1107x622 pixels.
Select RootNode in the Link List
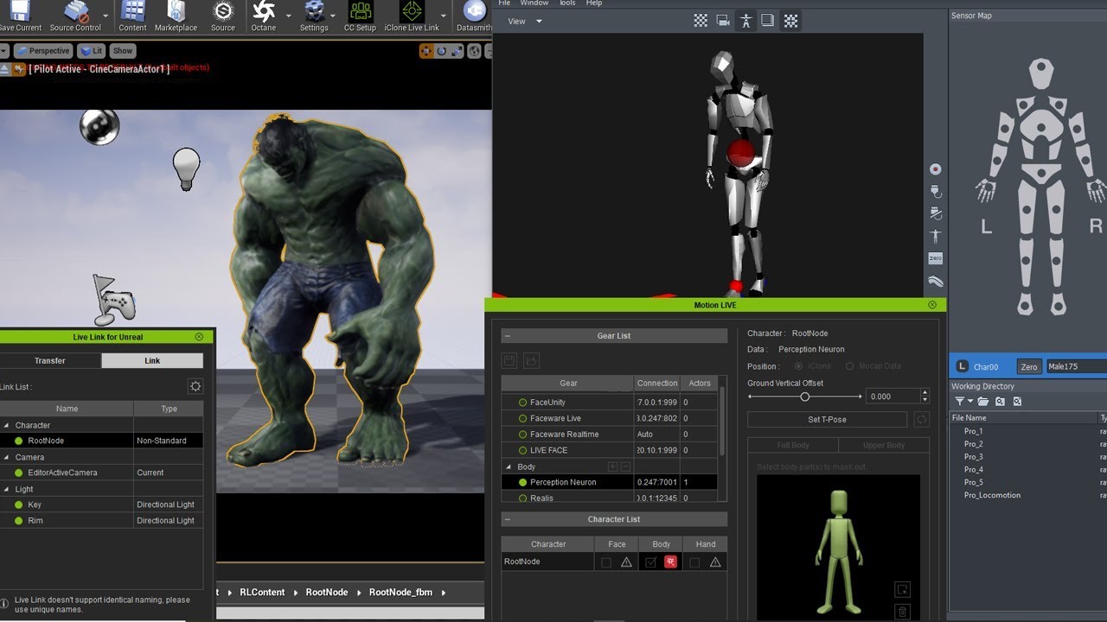(101, 441)
